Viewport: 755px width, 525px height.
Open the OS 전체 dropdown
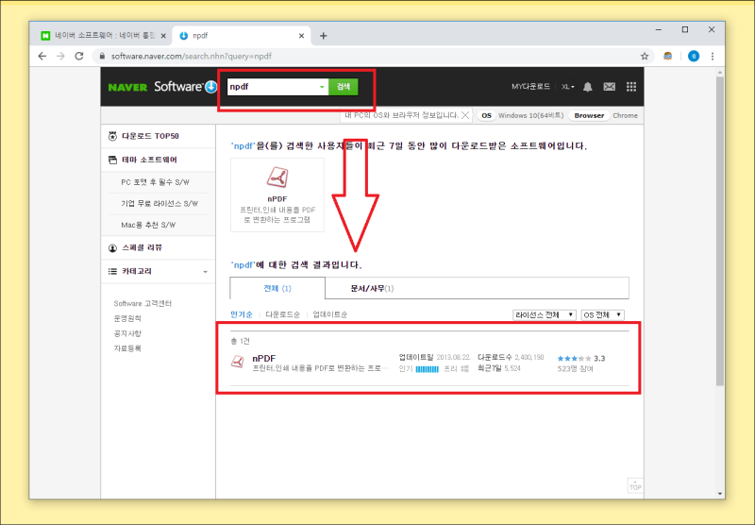pyautogui.click(x=603, y=315)
